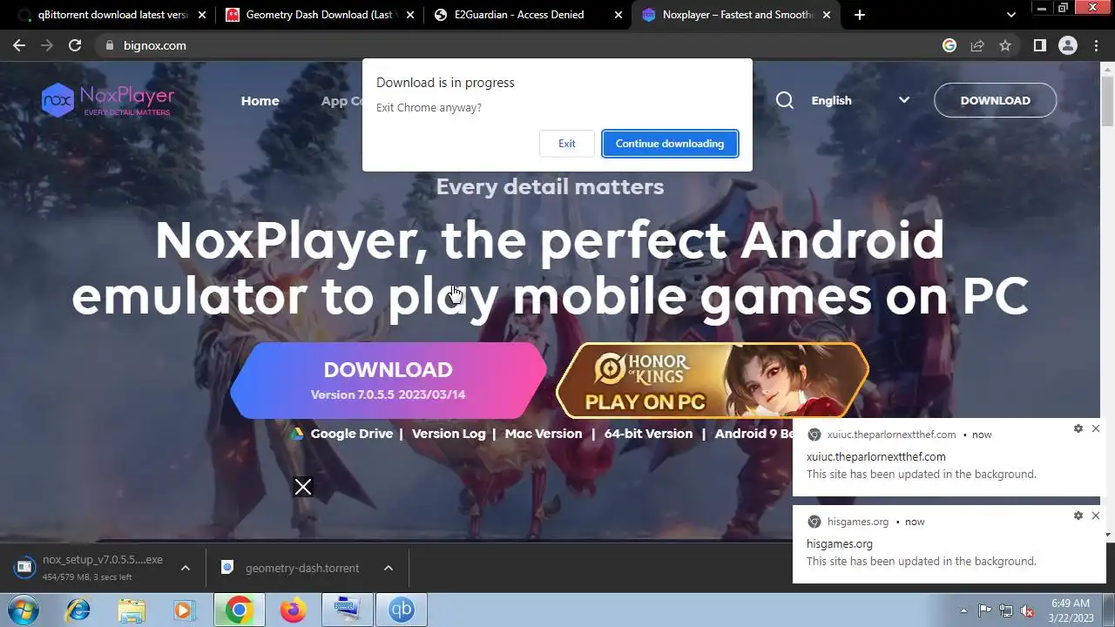1115x627 pixels.
Task: Click nox_setup_v7.0.5.5 download item
Action: point(90,568)
